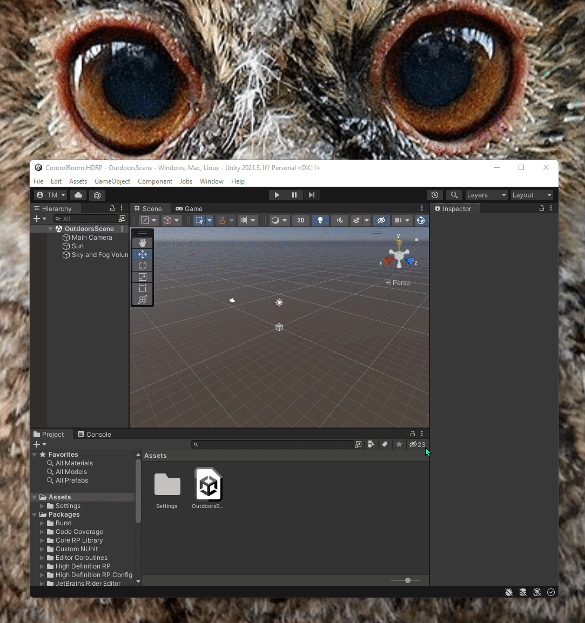Viewport: 585px width, 623px height.
Task: Select the Move tool in the Scene overlay
Action: (x=142, y=254)
